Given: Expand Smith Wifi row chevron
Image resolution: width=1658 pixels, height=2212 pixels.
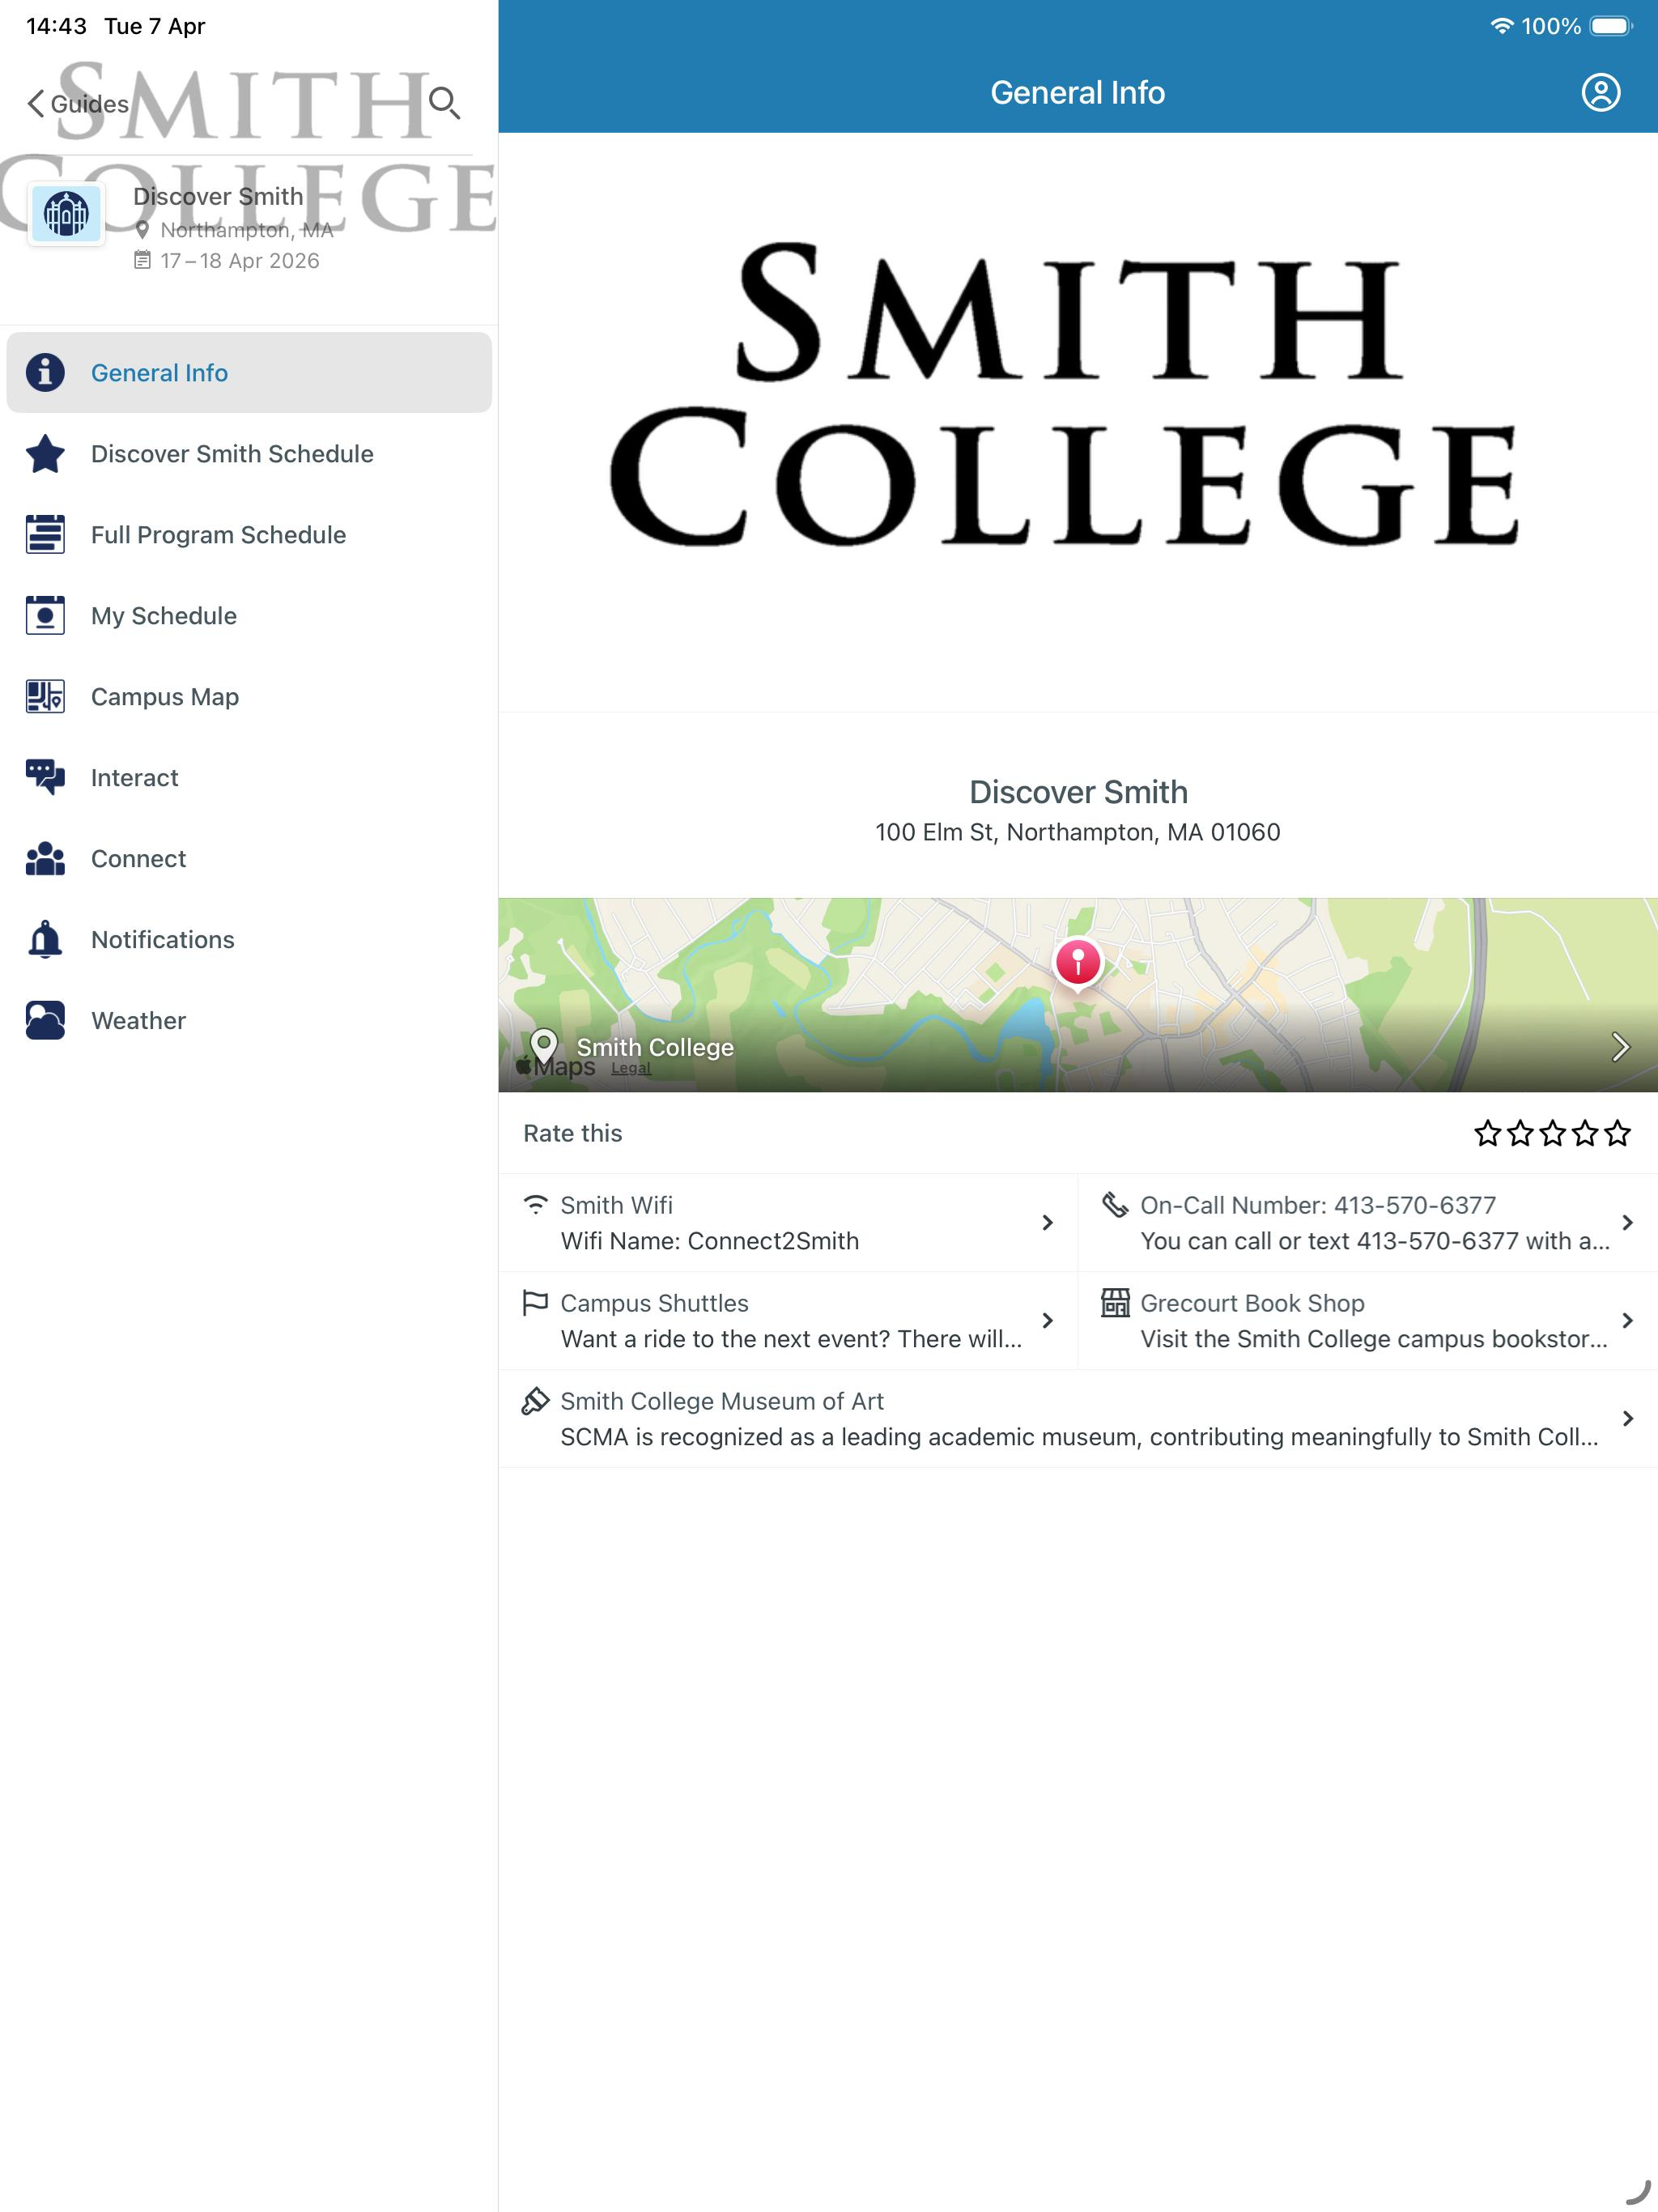Looking at the screenshot, I should point(1047,1222).
